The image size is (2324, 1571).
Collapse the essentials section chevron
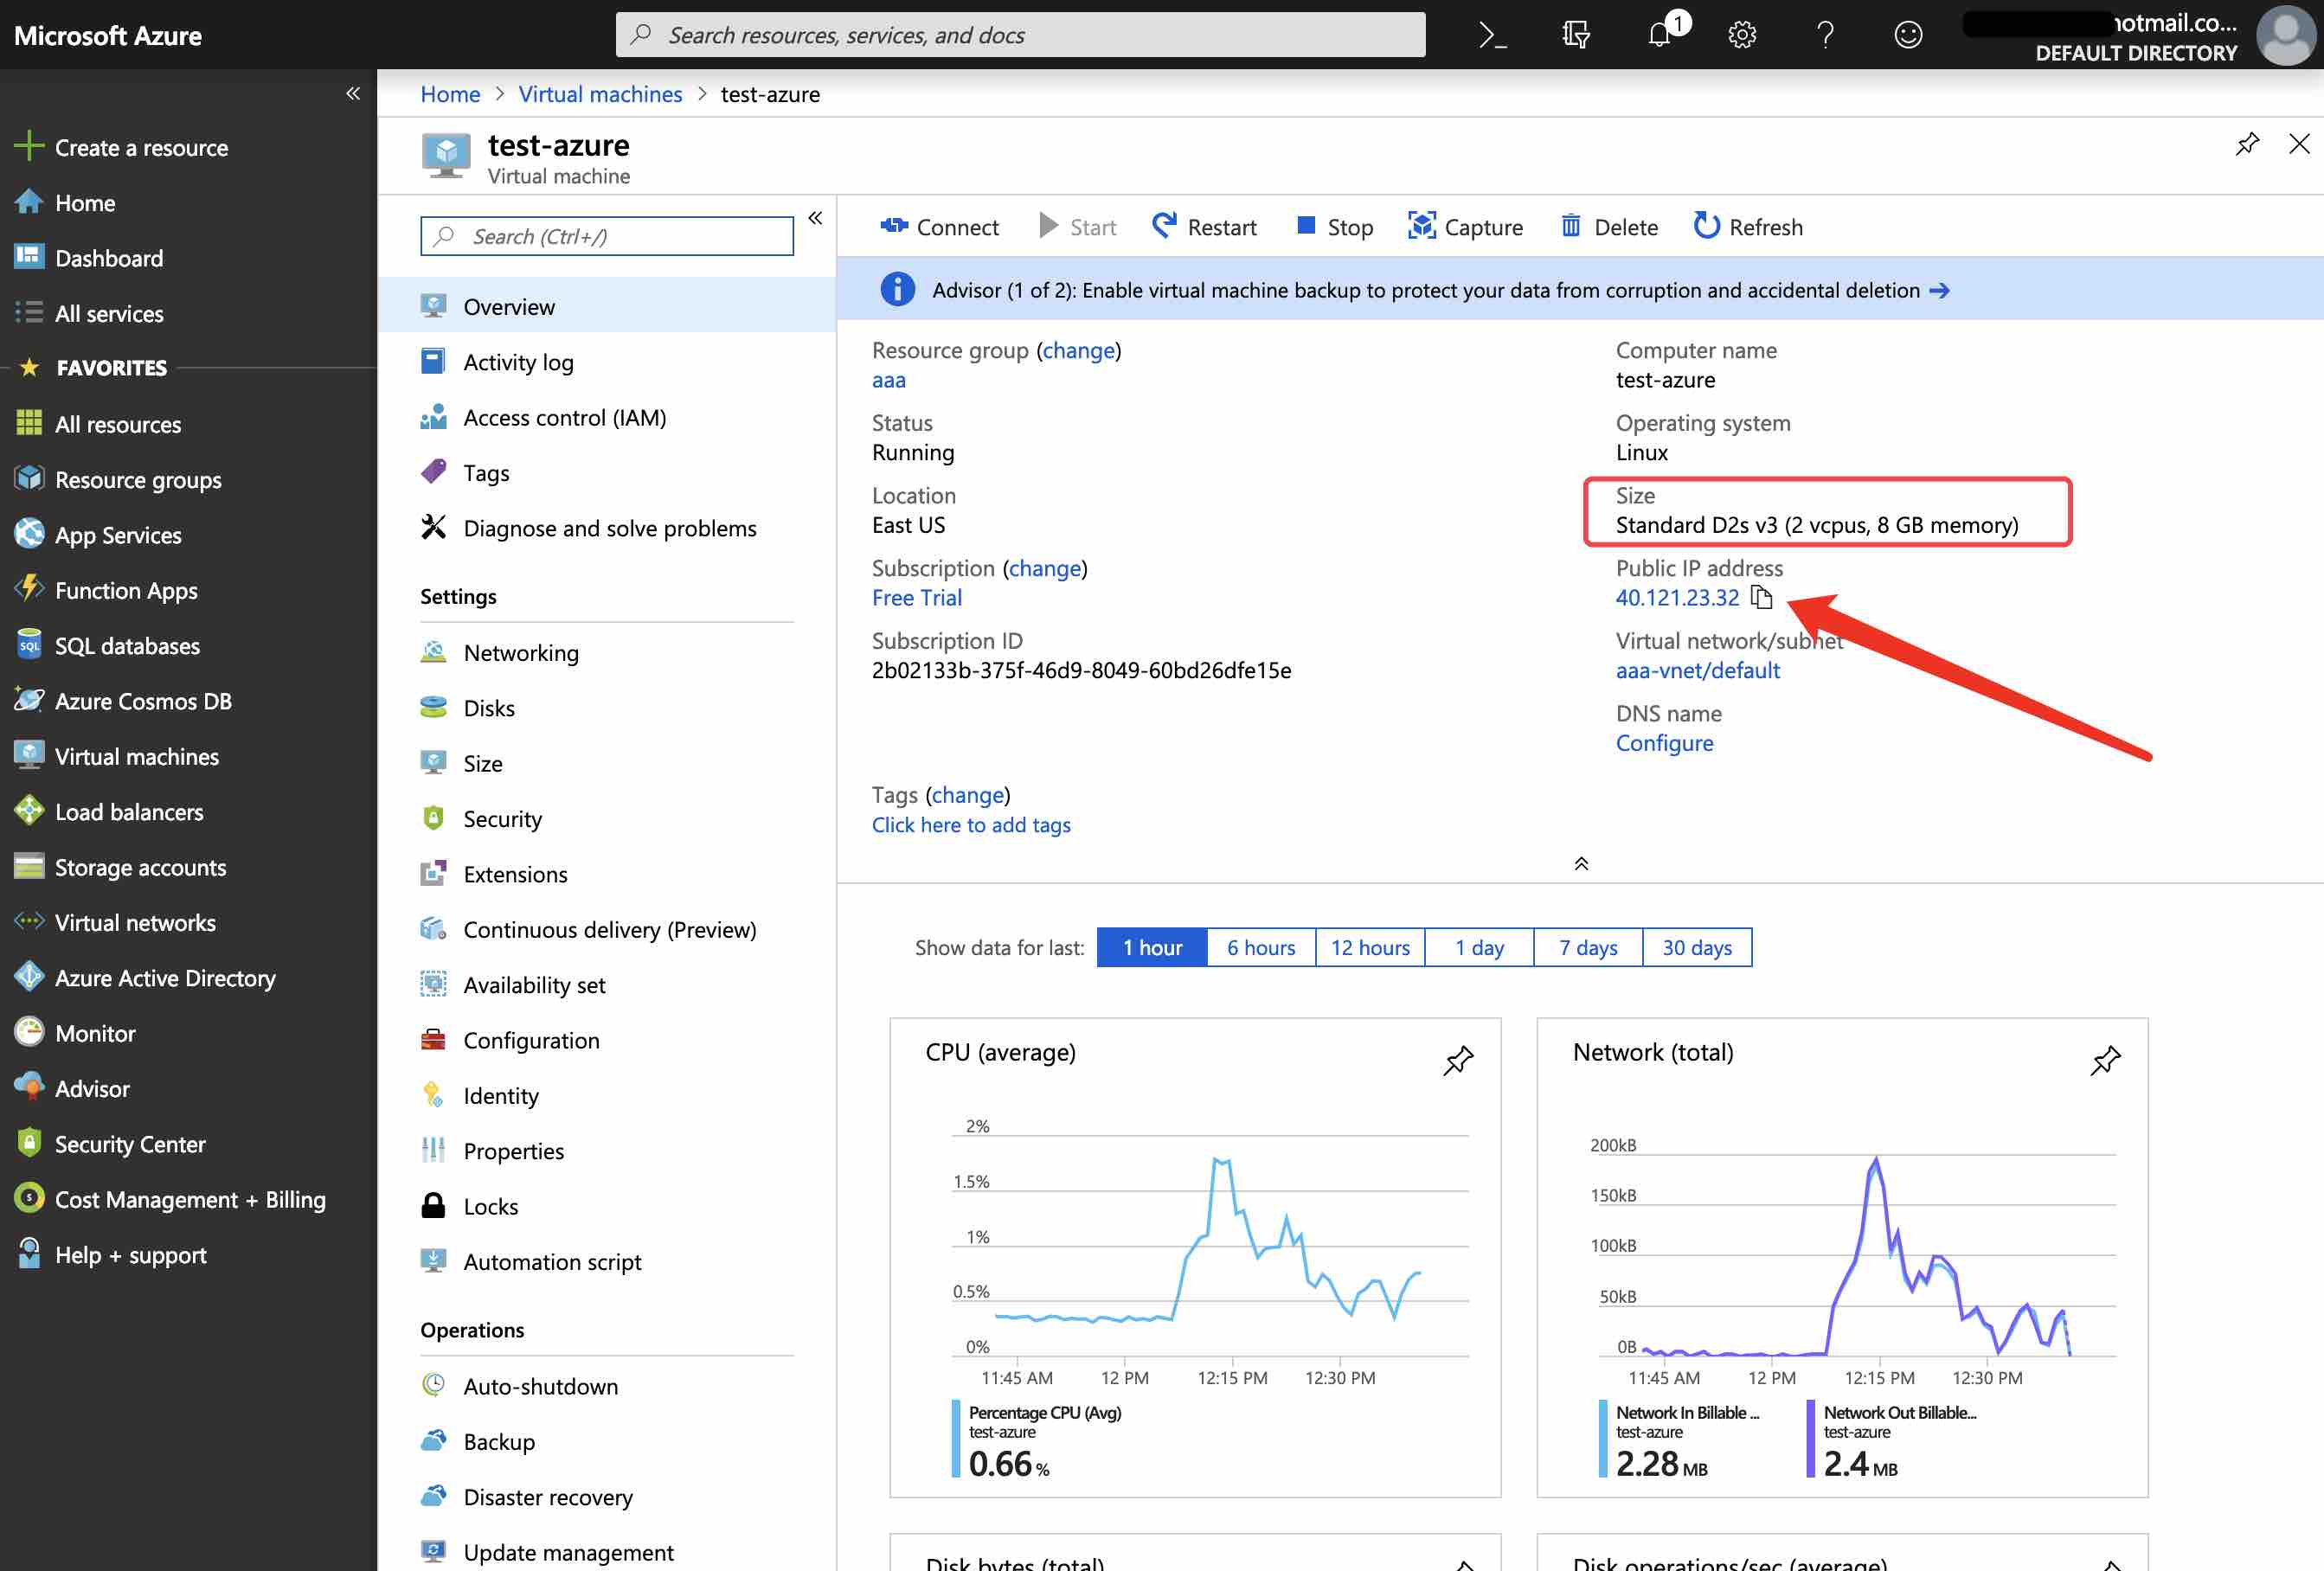(x=1581, y=863)
